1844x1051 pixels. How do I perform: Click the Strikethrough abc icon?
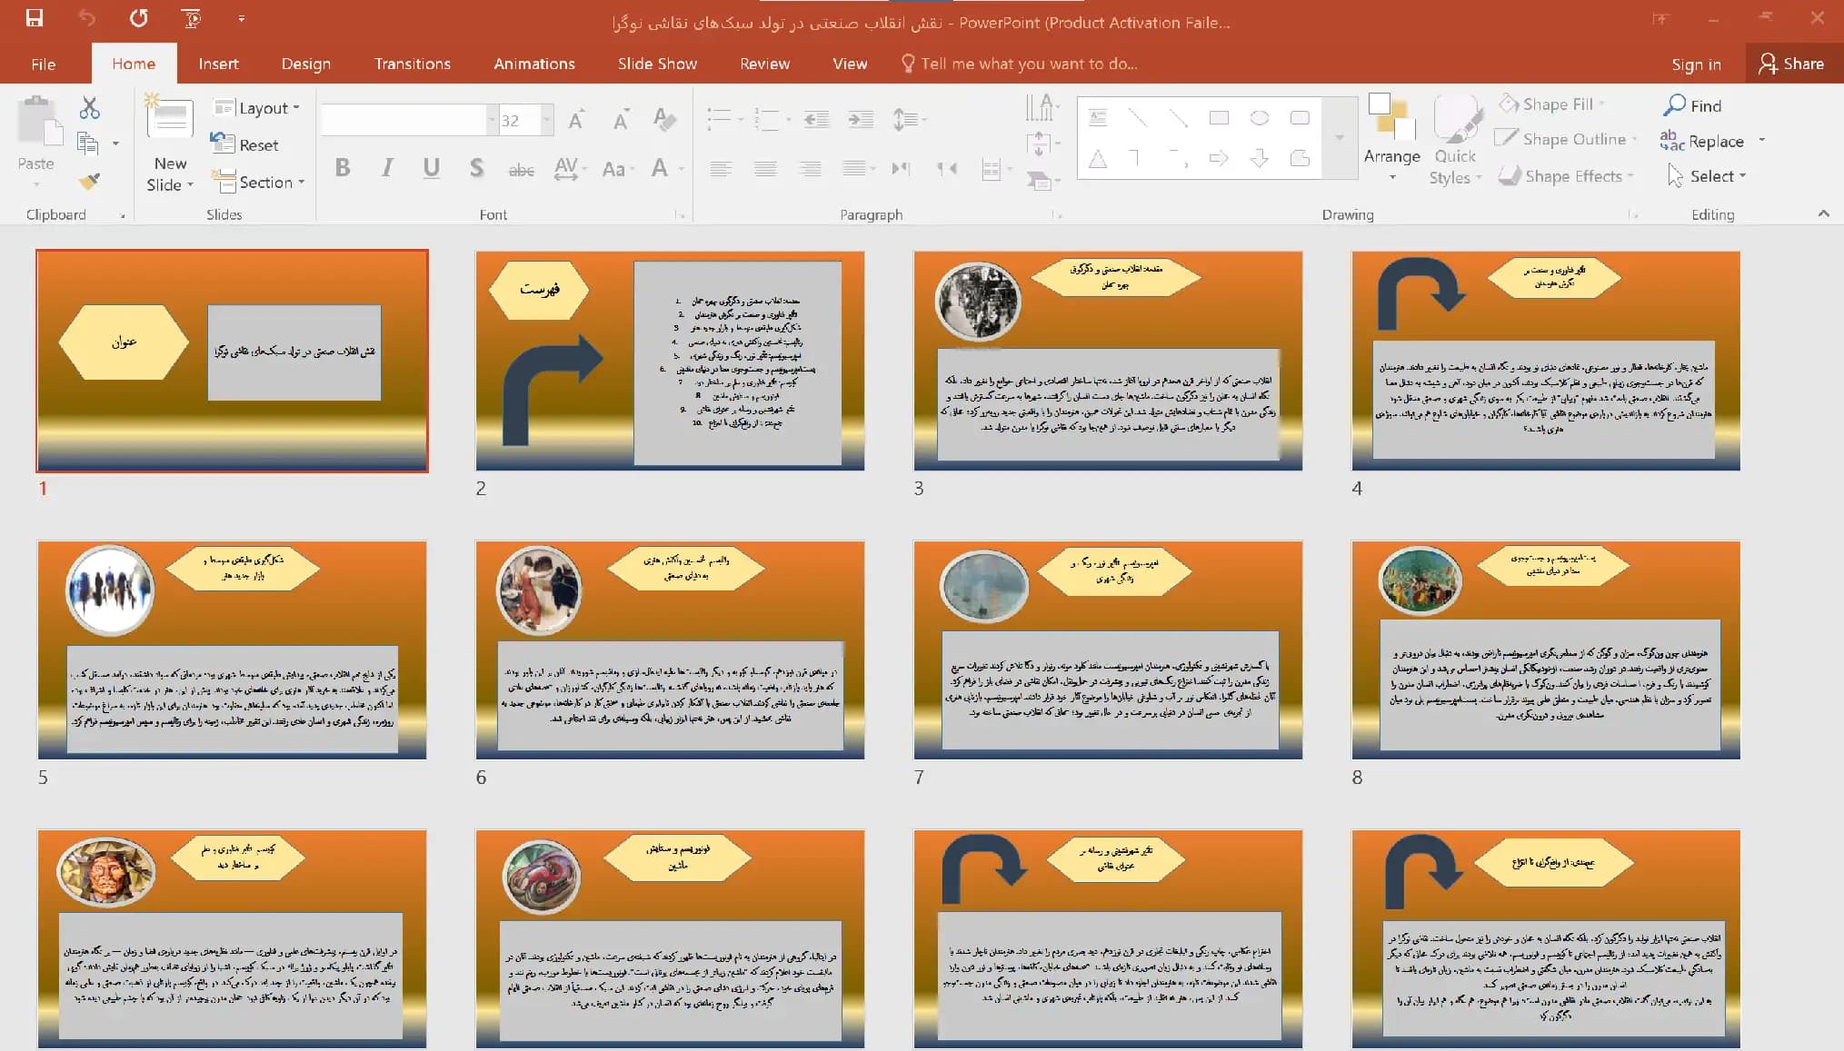[521, 169]
